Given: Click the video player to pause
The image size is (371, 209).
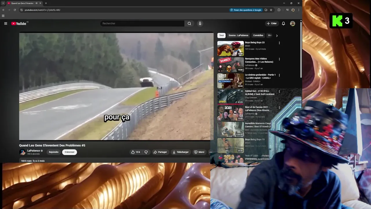Looking at the screenshot, I should tap(116, 87).
